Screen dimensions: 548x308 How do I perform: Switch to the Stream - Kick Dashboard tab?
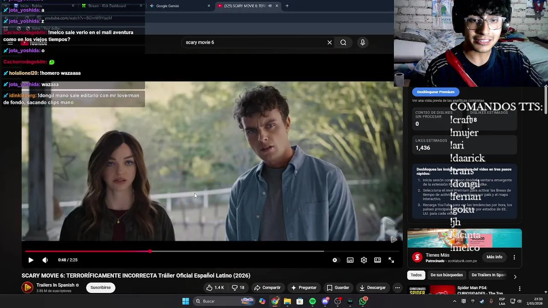point(107,6)
